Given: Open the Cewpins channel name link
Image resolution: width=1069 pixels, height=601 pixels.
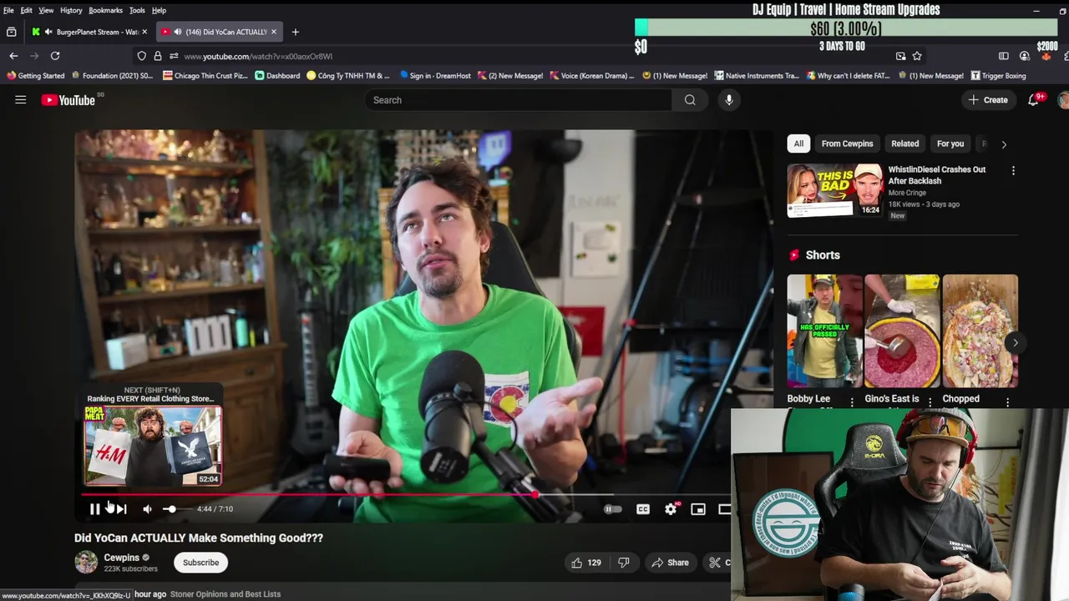Looking at the screenshot, I should coord(121,558).
